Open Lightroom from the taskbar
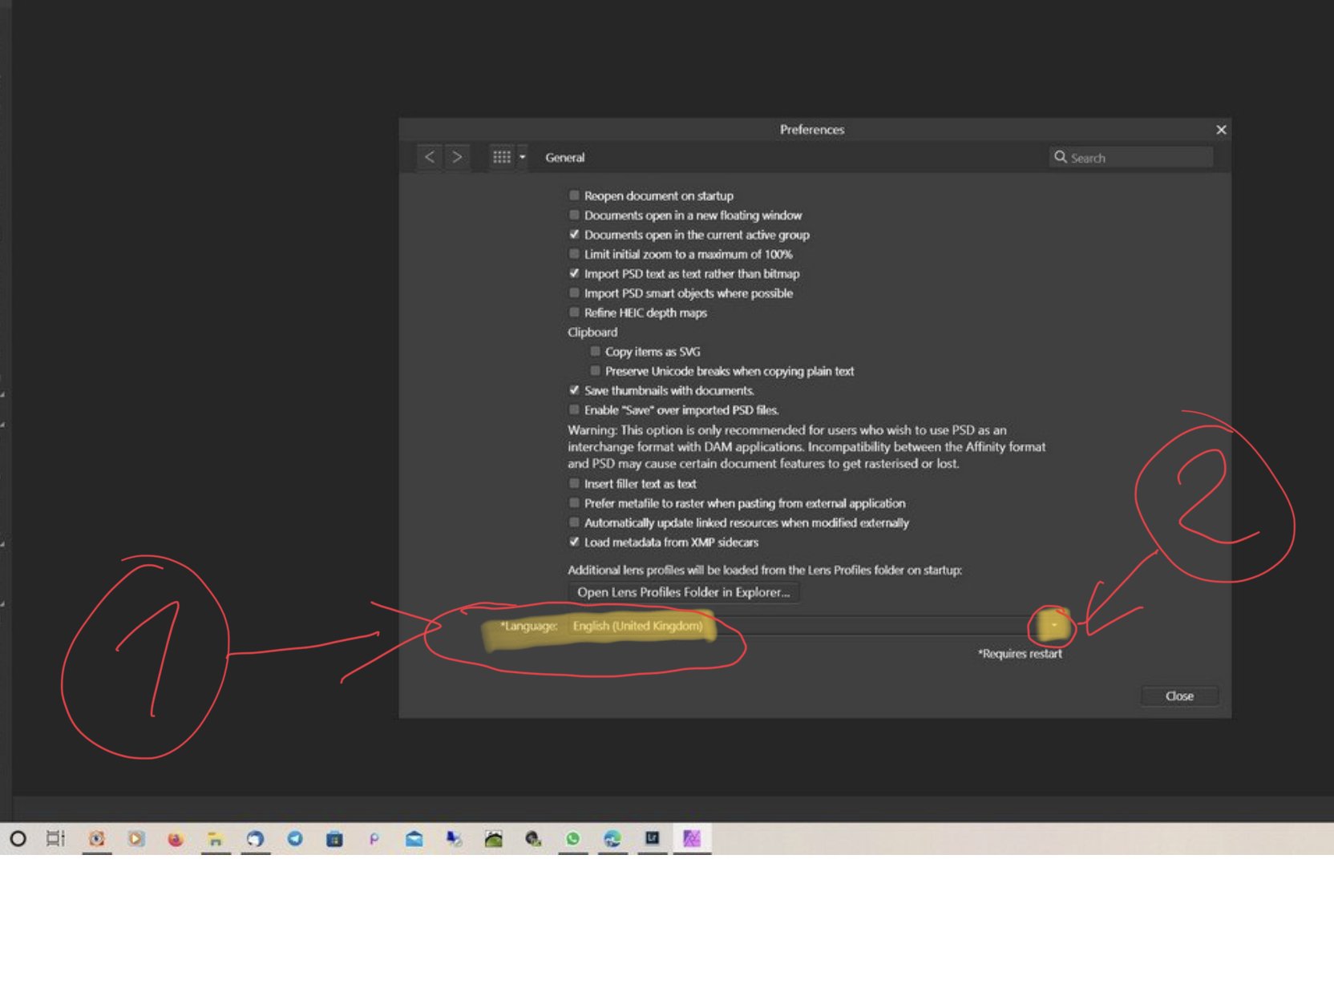The width and height of the screenshot is (1334, 1000). (x=653, y=839)
